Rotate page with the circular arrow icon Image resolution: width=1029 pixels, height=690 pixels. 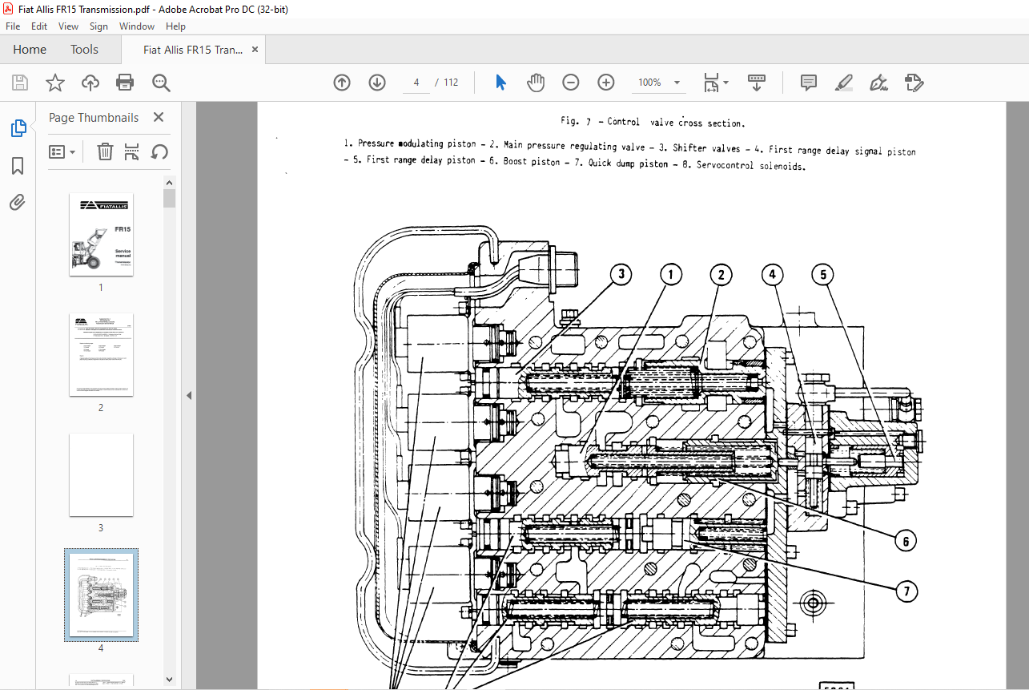159,151
